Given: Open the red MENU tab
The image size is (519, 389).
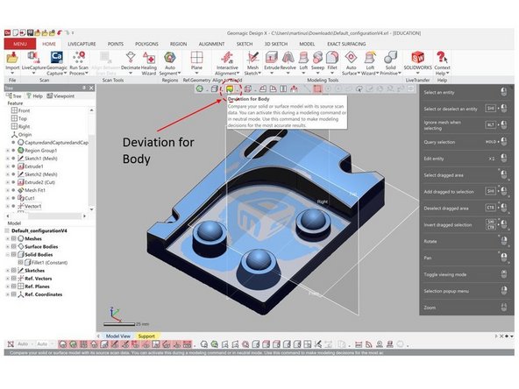Looking at the screenshot, I should [20, 44].
